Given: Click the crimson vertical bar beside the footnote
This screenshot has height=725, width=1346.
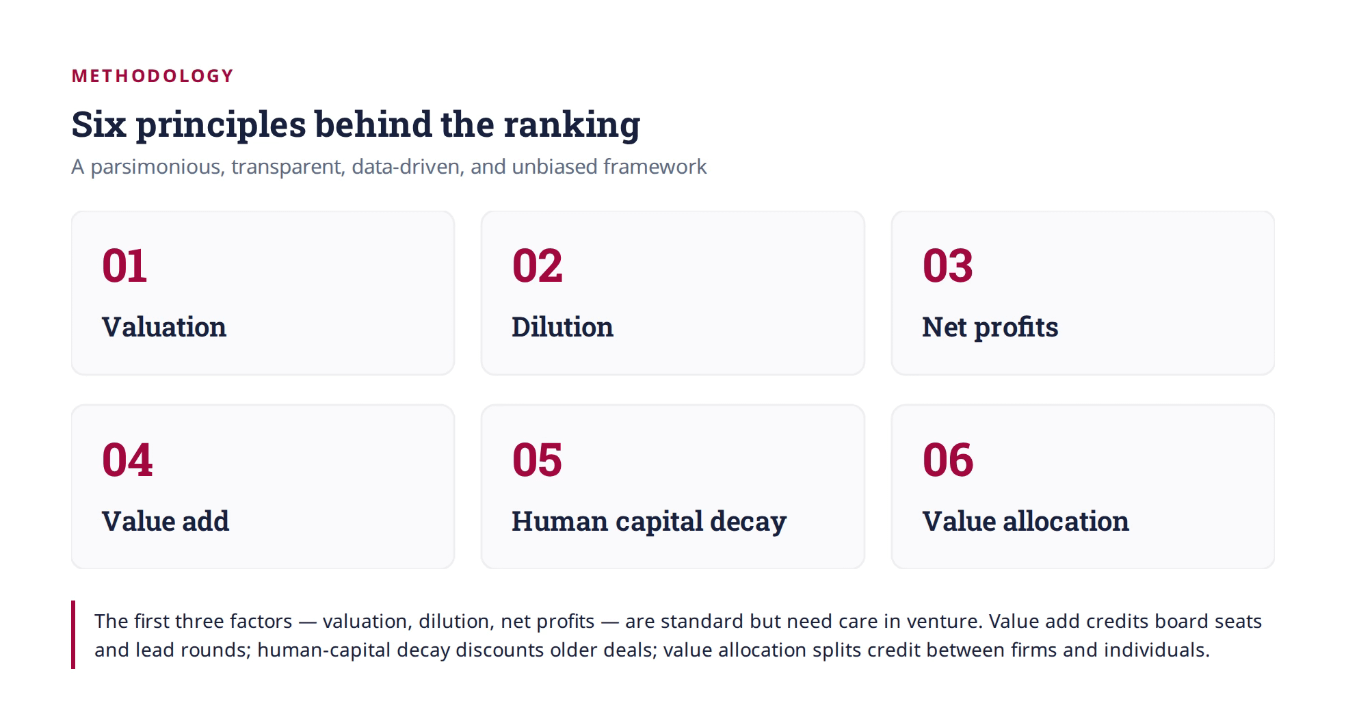Looking at the screenshot, I should pyautogui.click(x=73, y=635).
